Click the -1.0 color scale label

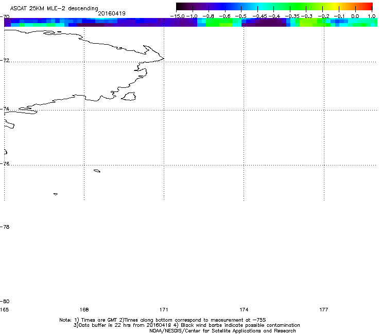click(x=192, y=16)
